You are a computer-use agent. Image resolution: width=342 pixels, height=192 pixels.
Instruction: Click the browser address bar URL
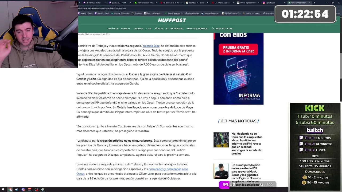[x=102, y=8]
